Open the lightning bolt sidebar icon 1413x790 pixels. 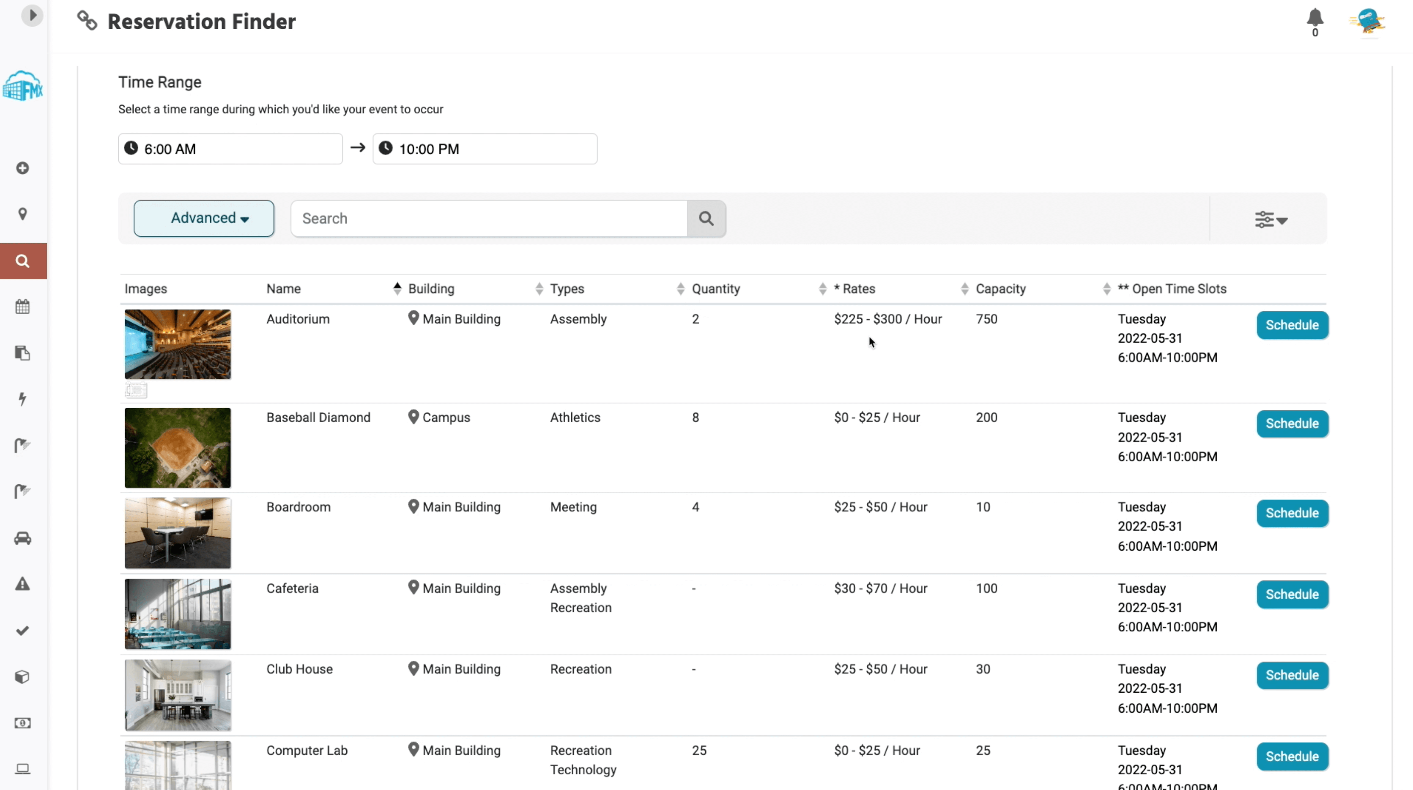point(22,399)
